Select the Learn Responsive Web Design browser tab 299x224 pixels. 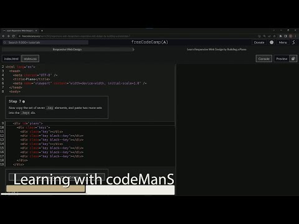coord(20,30)
